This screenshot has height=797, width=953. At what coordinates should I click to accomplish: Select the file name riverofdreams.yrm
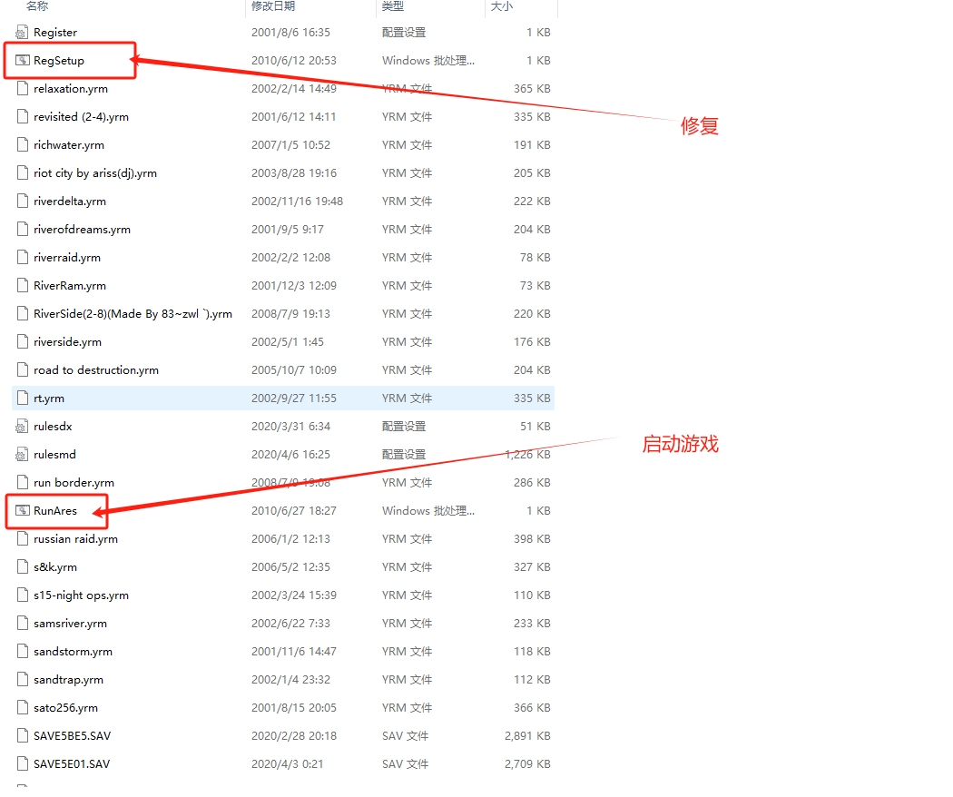coord(82,229)
